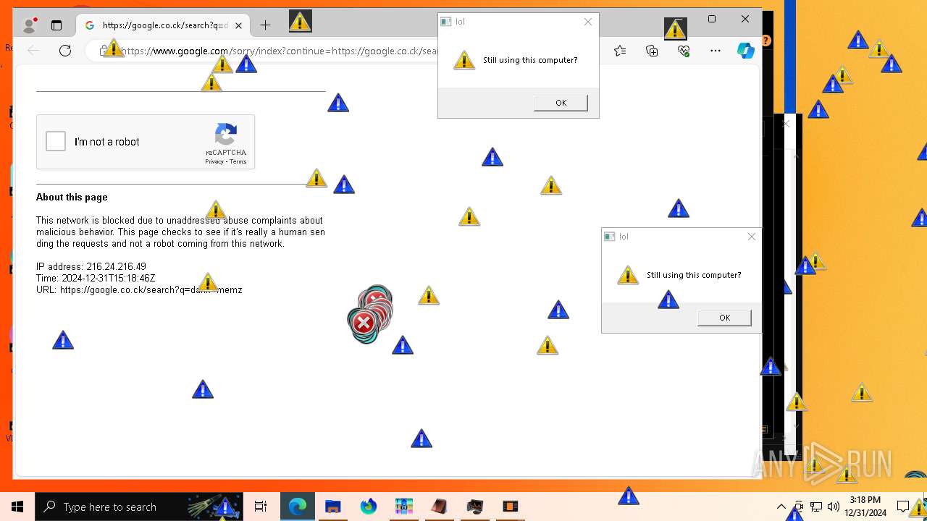
Task: Close the lol dialog beside Edge window edge
Action: point(752,237)
